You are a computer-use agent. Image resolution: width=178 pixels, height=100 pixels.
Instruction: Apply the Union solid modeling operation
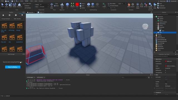(x=88, y=5)
